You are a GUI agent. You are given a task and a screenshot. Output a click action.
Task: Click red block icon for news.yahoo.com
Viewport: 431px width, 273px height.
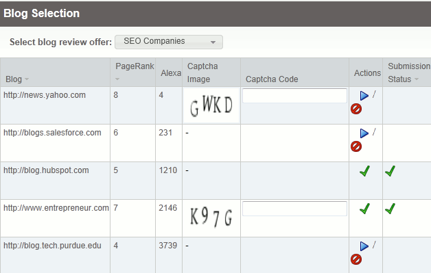(x=356, y=109)
